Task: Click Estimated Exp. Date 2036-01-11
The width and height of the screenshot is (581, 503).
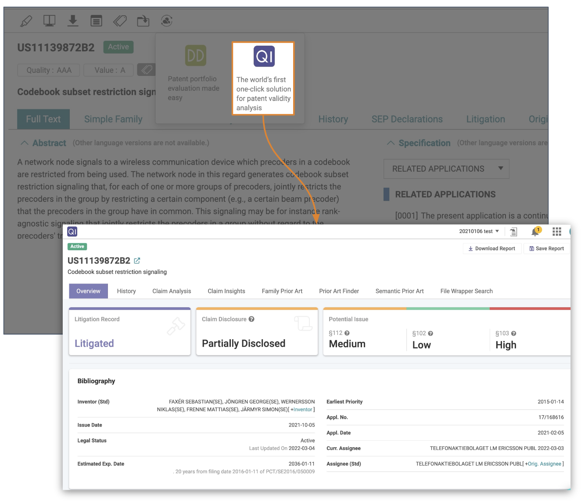Action: [x=301, y=464]
